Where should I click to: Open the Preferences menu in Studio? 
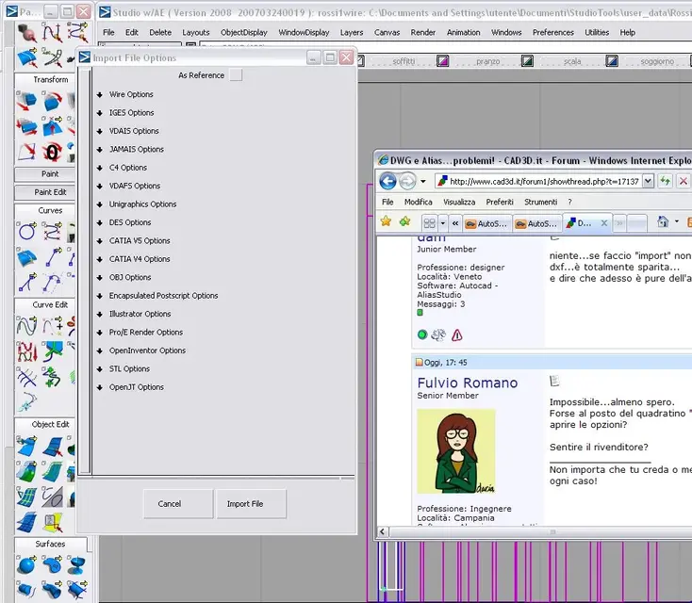[553, 33]
